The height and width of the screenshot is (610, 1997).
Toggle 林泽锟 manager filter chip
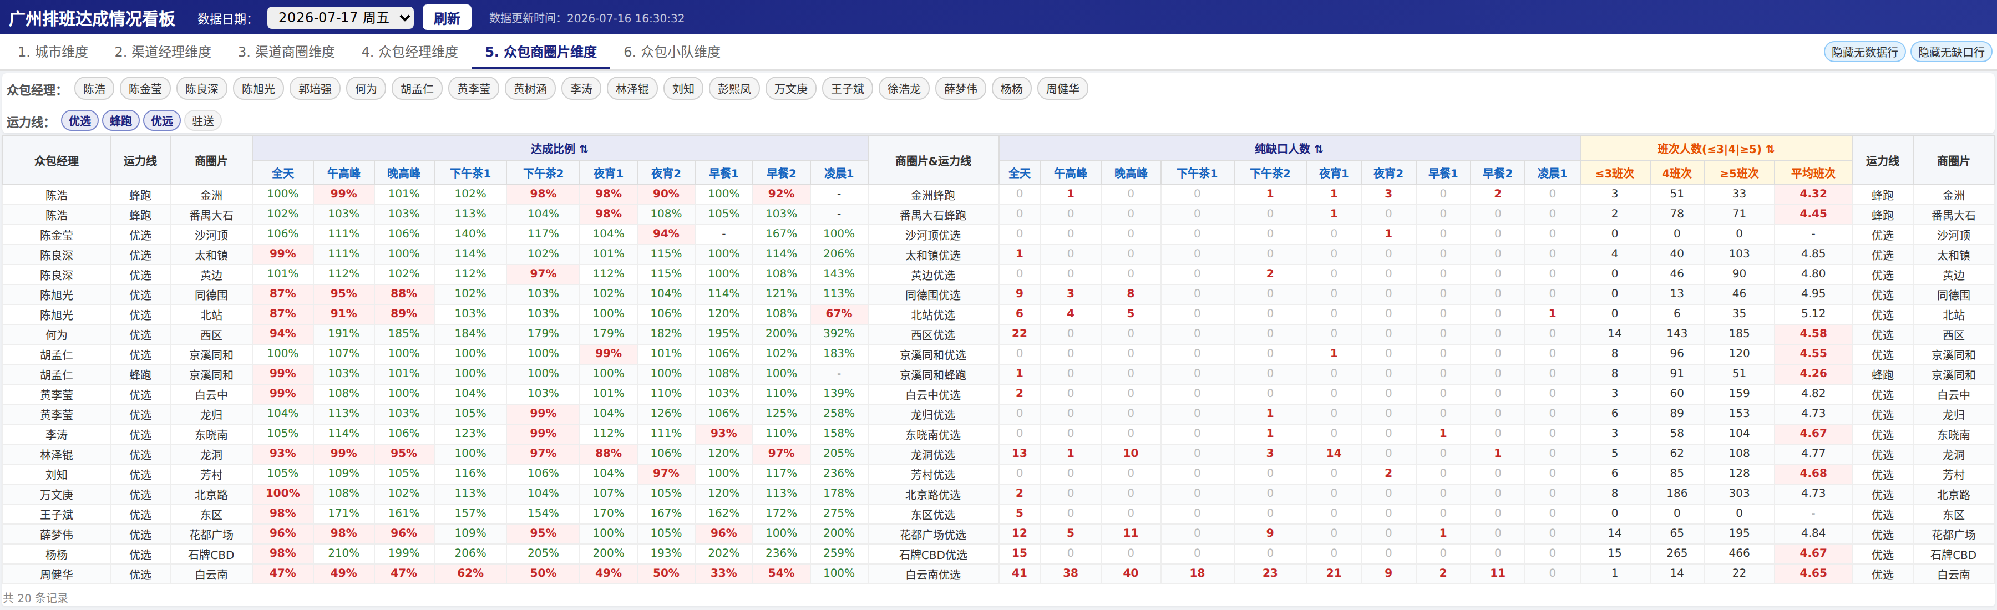click(x=632, y=89)
